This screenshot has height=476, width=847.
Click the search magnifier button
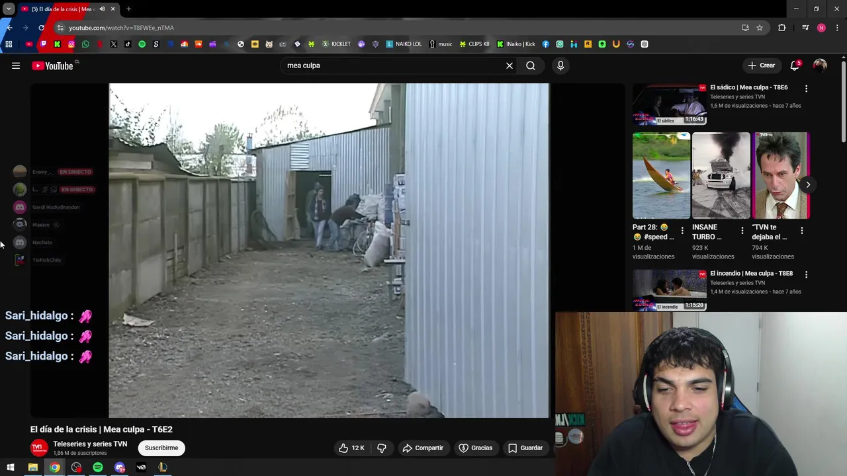pos(531,65)
